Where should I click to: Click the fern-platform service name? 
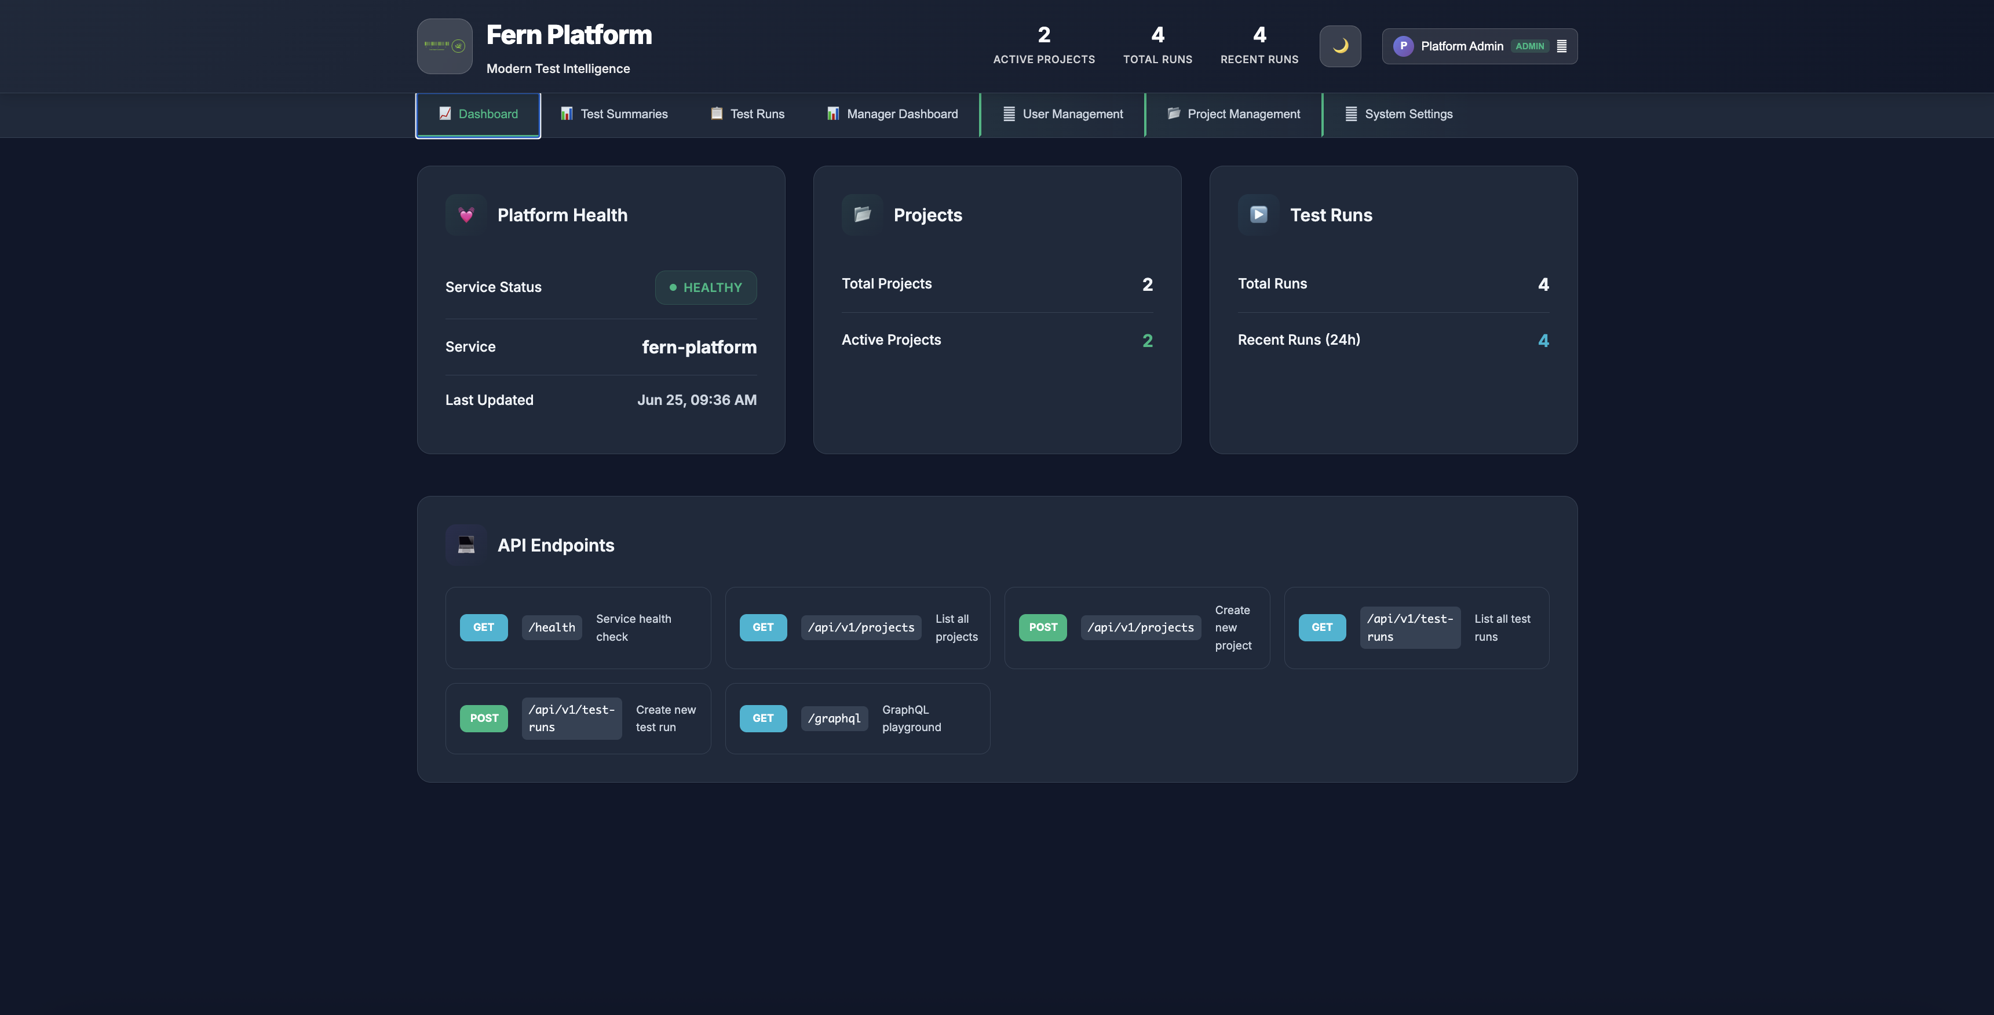tap(699, 347)
